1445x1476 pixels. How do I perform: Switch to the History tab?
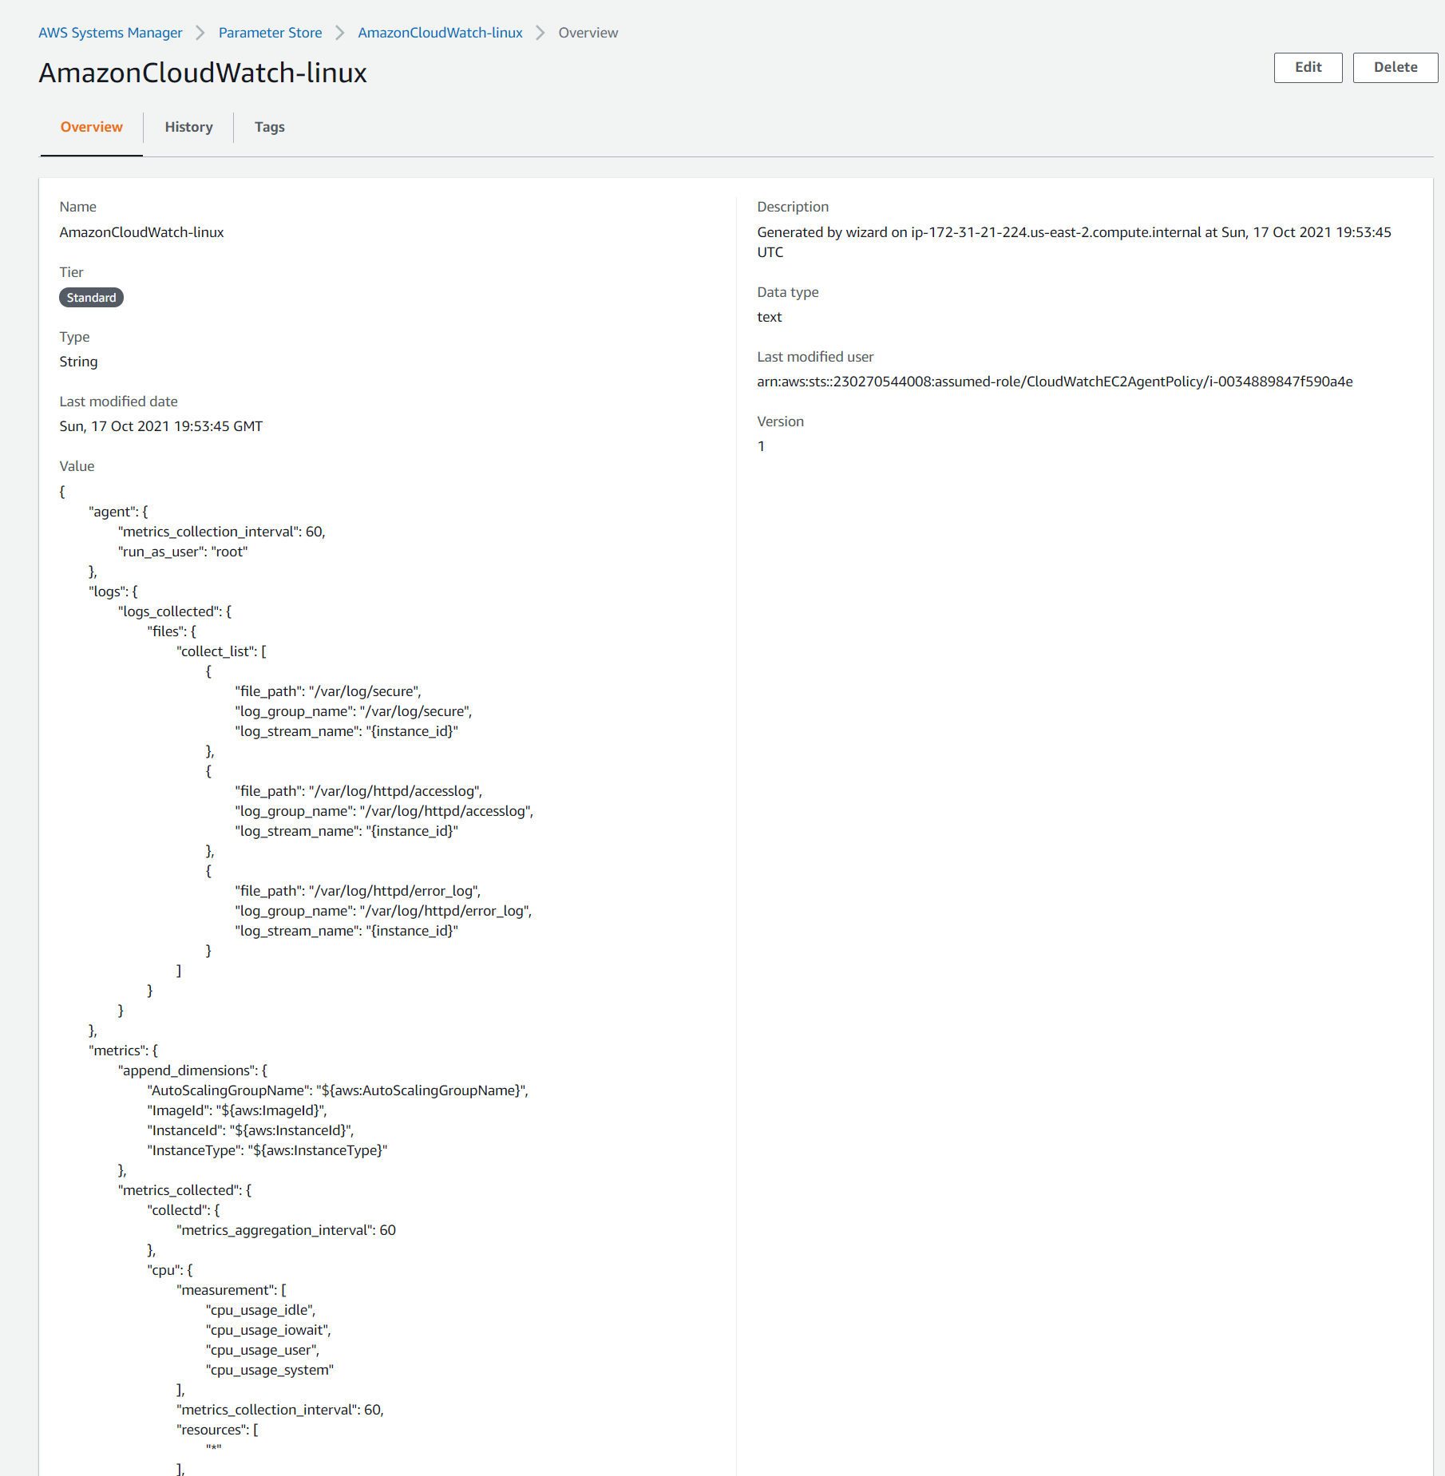[x=188, y=127]
